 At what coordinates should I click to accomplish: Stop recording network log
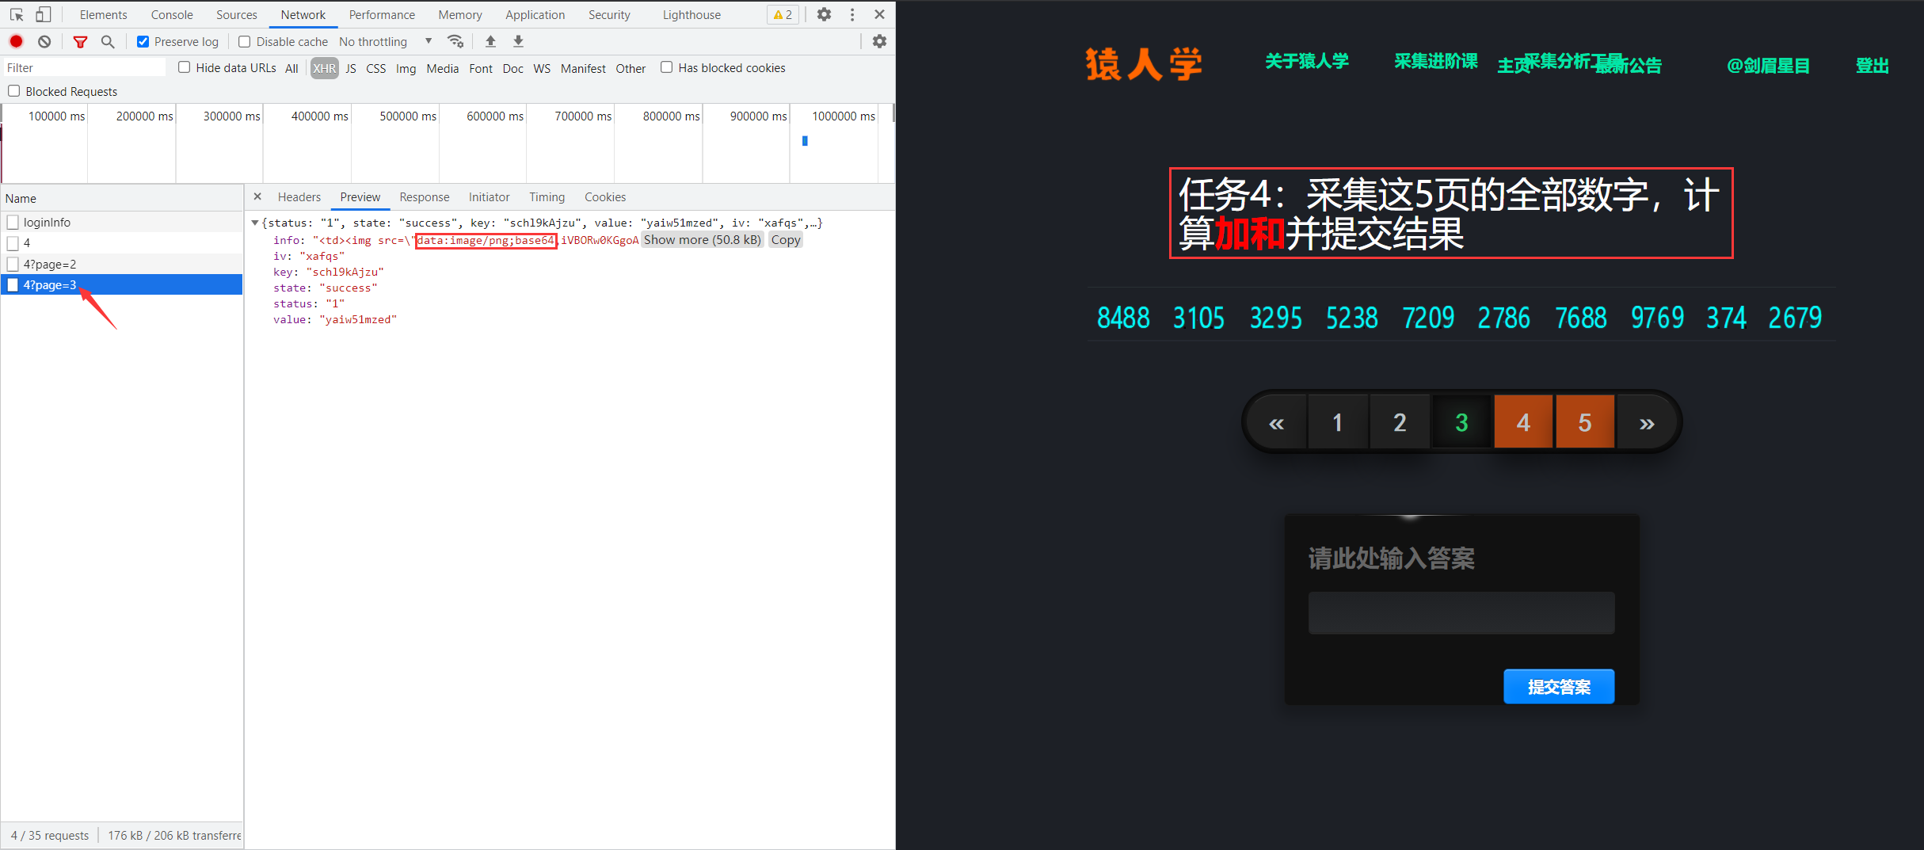tap(17, 41)
